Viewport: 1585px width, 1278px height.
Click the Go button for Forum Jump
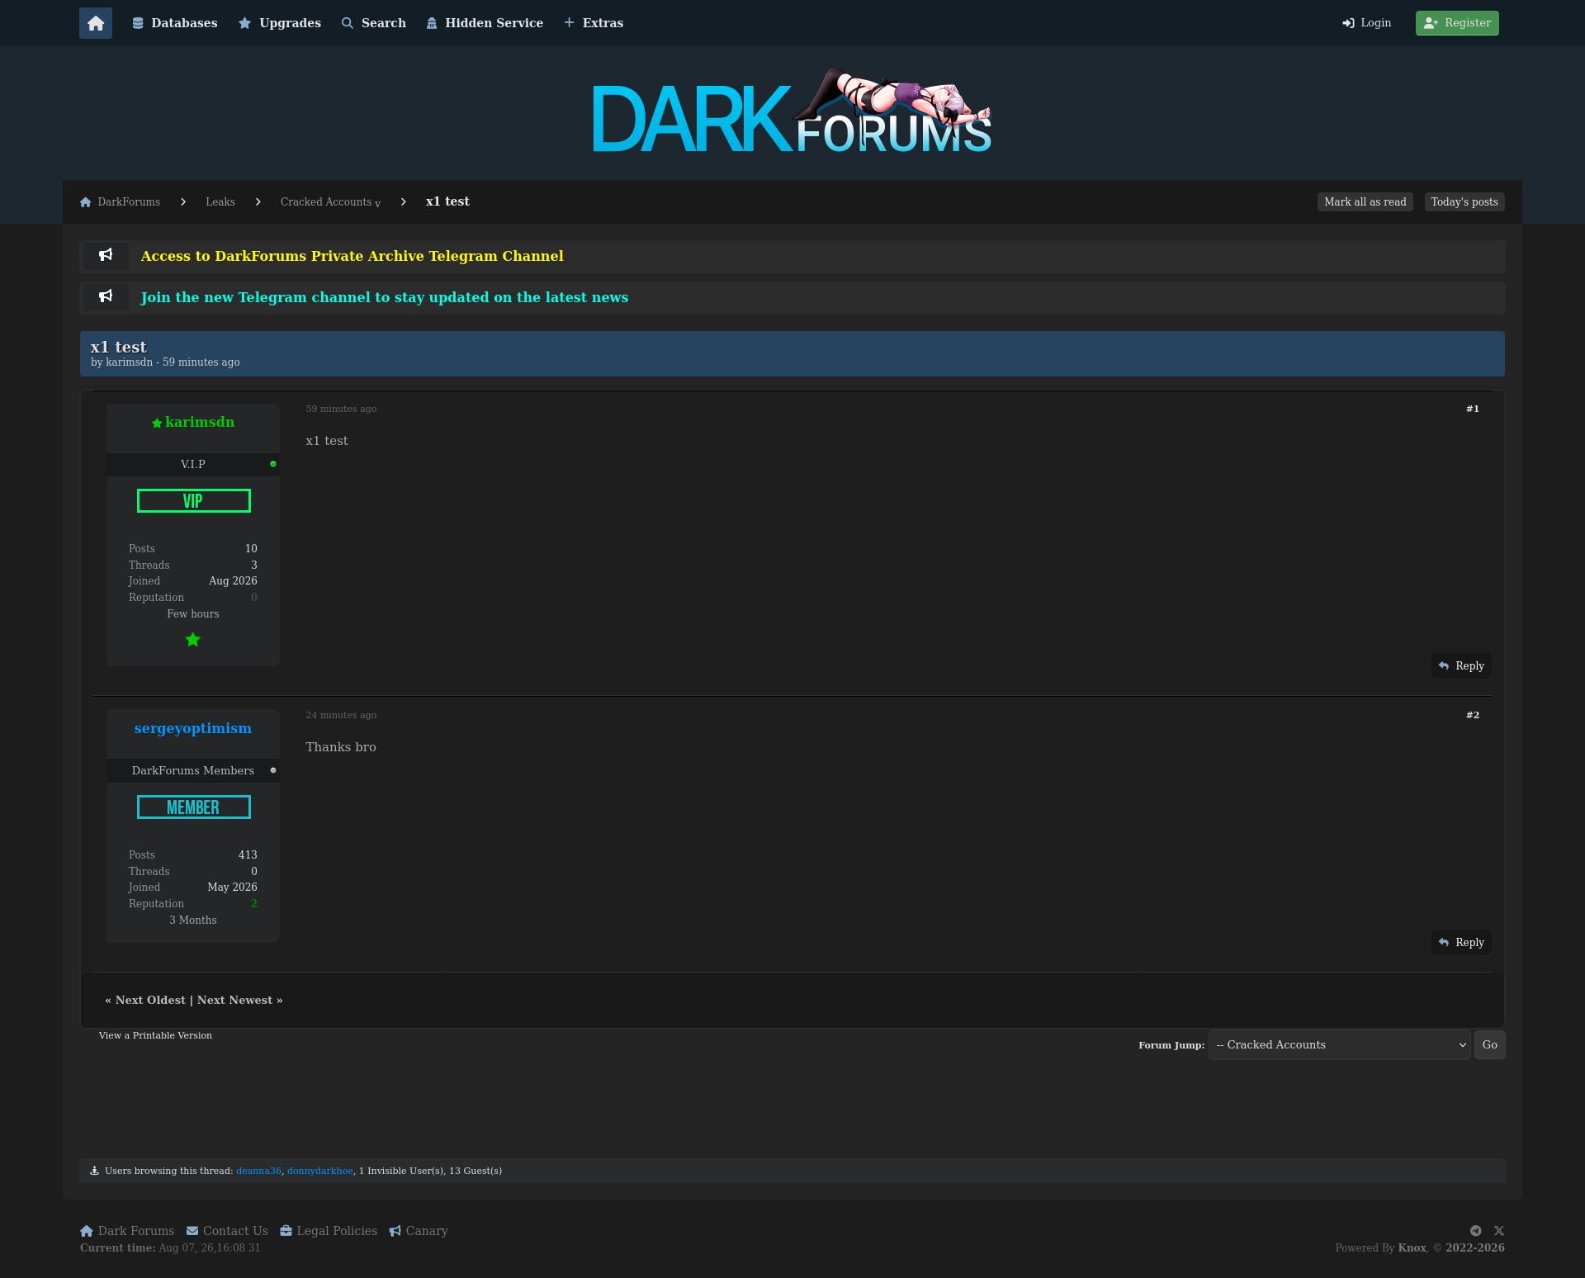click(1490, 1045)
